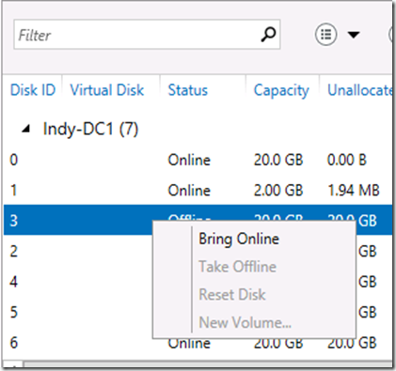Click the Filter search box
The width and height of the screenshot is (396, 371).
pos(147,35)
